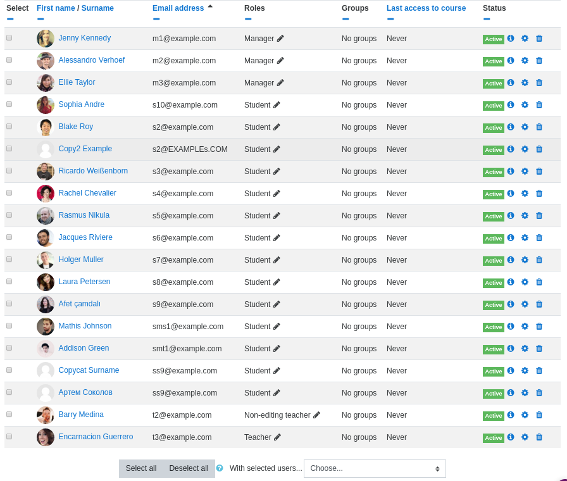The width and height of the screenshot is (567, 481).
Task: Unenrol Afet çamdalı using trash icon
Action: click(539, 304)
